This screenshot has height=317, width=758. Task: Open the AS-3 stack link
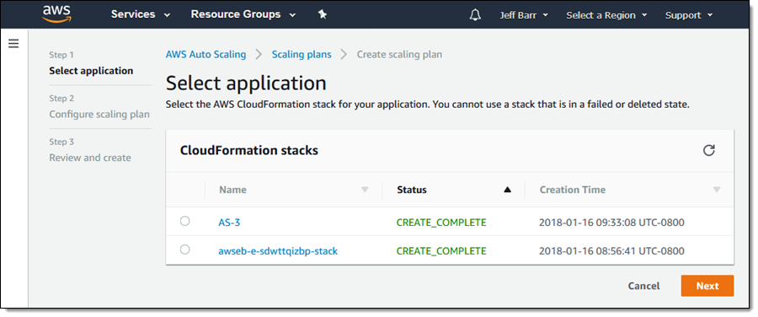229,223
